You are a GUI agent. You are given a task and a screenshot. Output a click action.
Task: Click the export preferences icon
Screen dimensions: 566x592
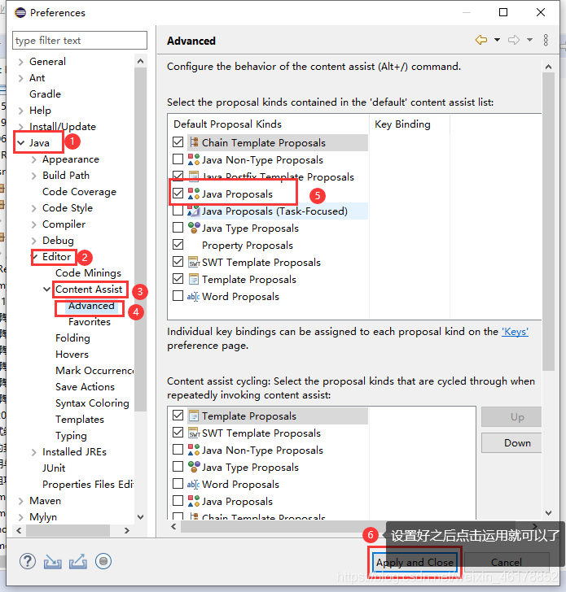(78, 562)
